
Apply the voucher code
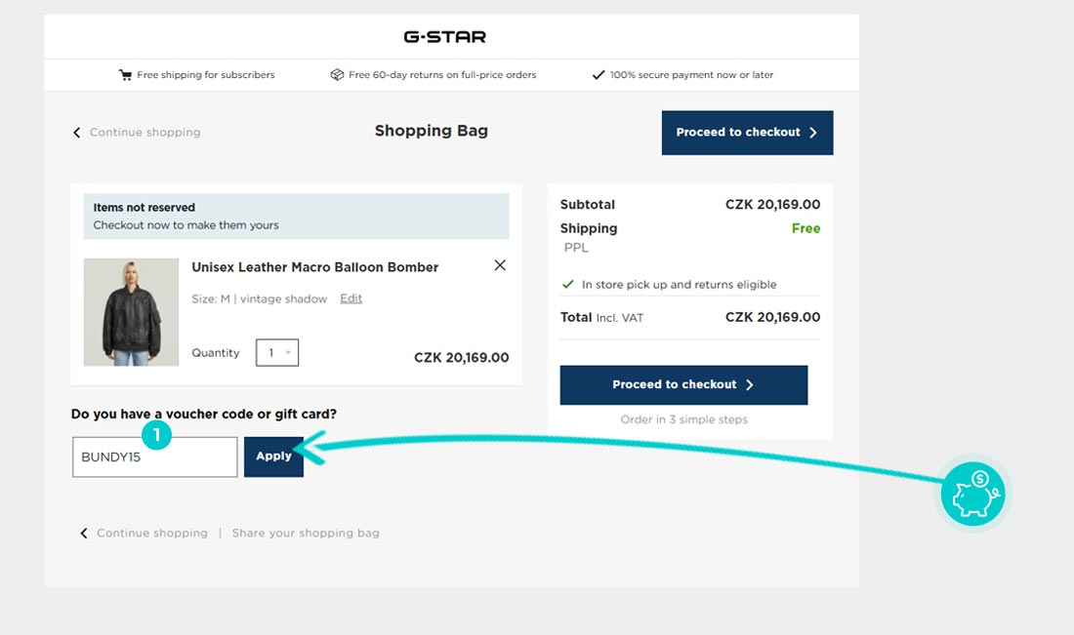click(x=273, y=456)
